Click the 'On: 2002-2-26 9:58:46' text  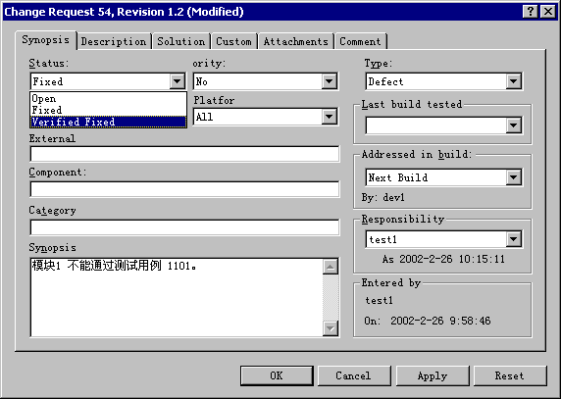[428, 321]
